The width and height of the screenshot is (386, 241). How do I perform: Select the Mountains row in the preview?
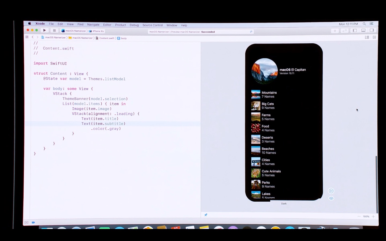[x=284, y=95]
